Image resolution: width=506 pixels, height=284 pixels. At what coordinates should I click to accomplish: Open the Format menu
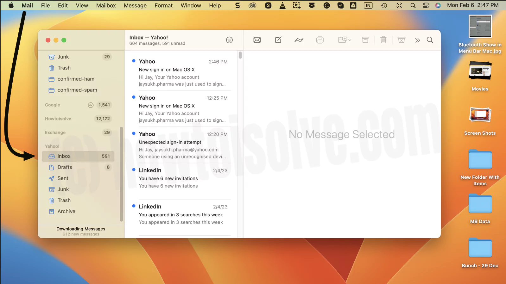[x=163, y=5]
